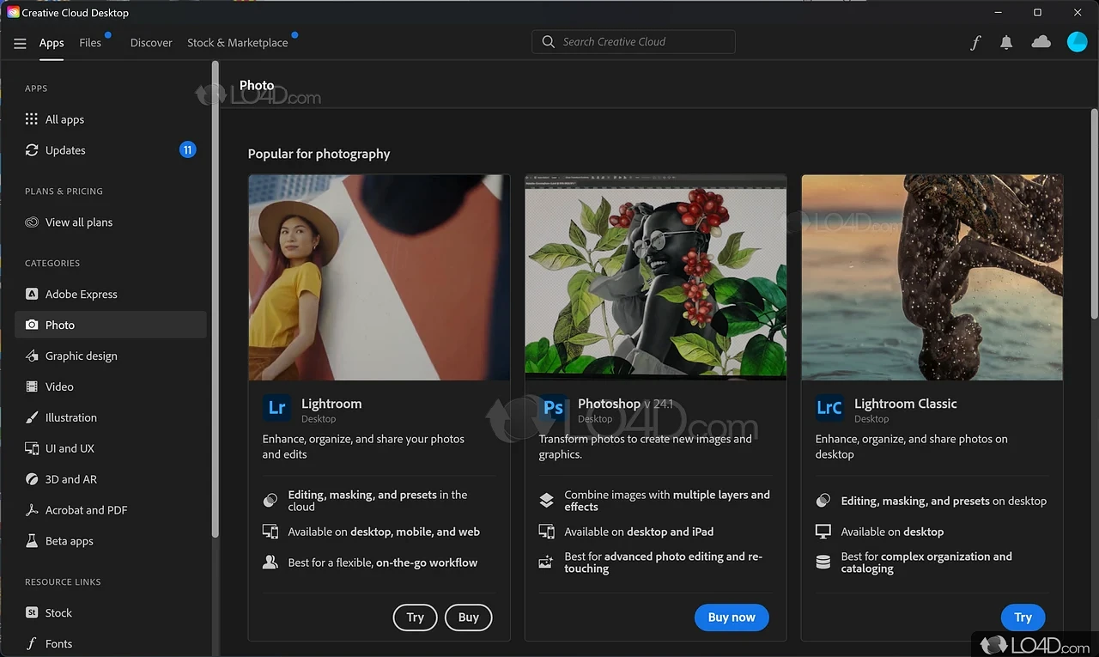Click the Adobe Express sidebar icon
This screenshot has height=657, width=1099.
point(32,295)
